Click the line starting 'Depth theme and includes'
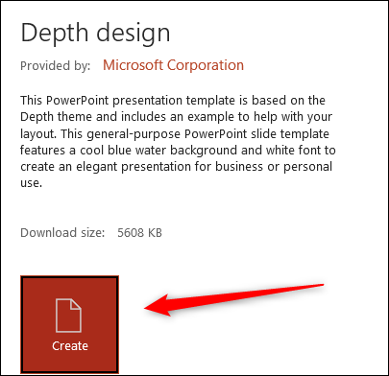 point(176,117)
